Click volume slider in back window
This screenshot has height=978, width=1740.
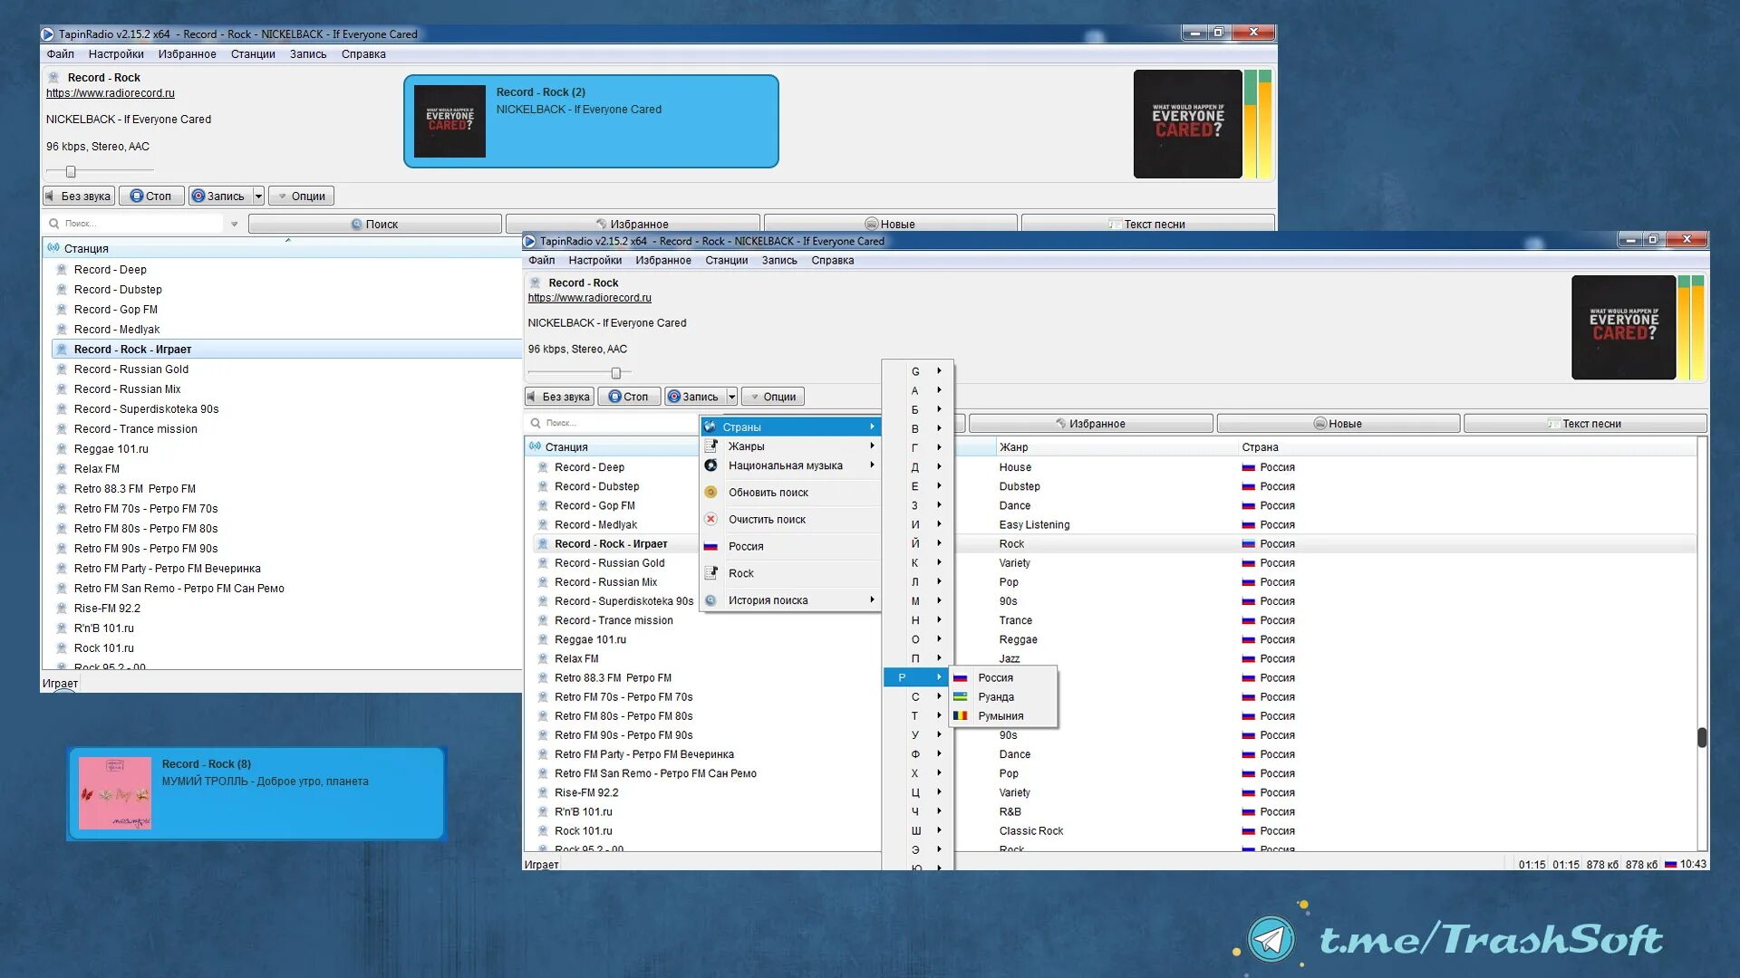pyautogui.click(x=71, y=171)
